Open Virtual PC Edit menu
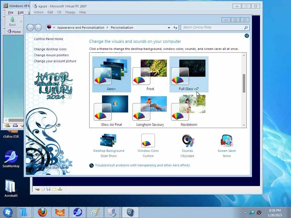The height and width of the screenshot is (218, 291). click(x=50, y=12)
